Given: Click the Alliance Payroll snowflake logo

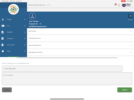Looking at the screenshot, I should (x=14, y=9).
